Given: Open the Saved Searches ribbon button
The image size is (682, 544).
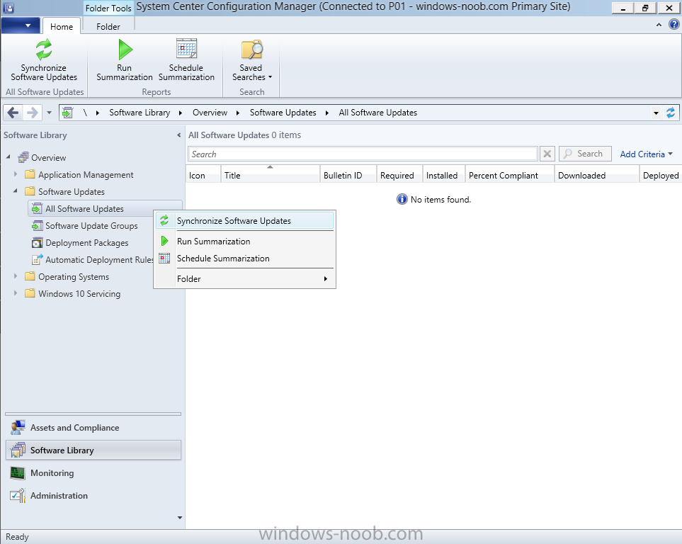Looking at the screenshot, I should click(x=252, y=60).
